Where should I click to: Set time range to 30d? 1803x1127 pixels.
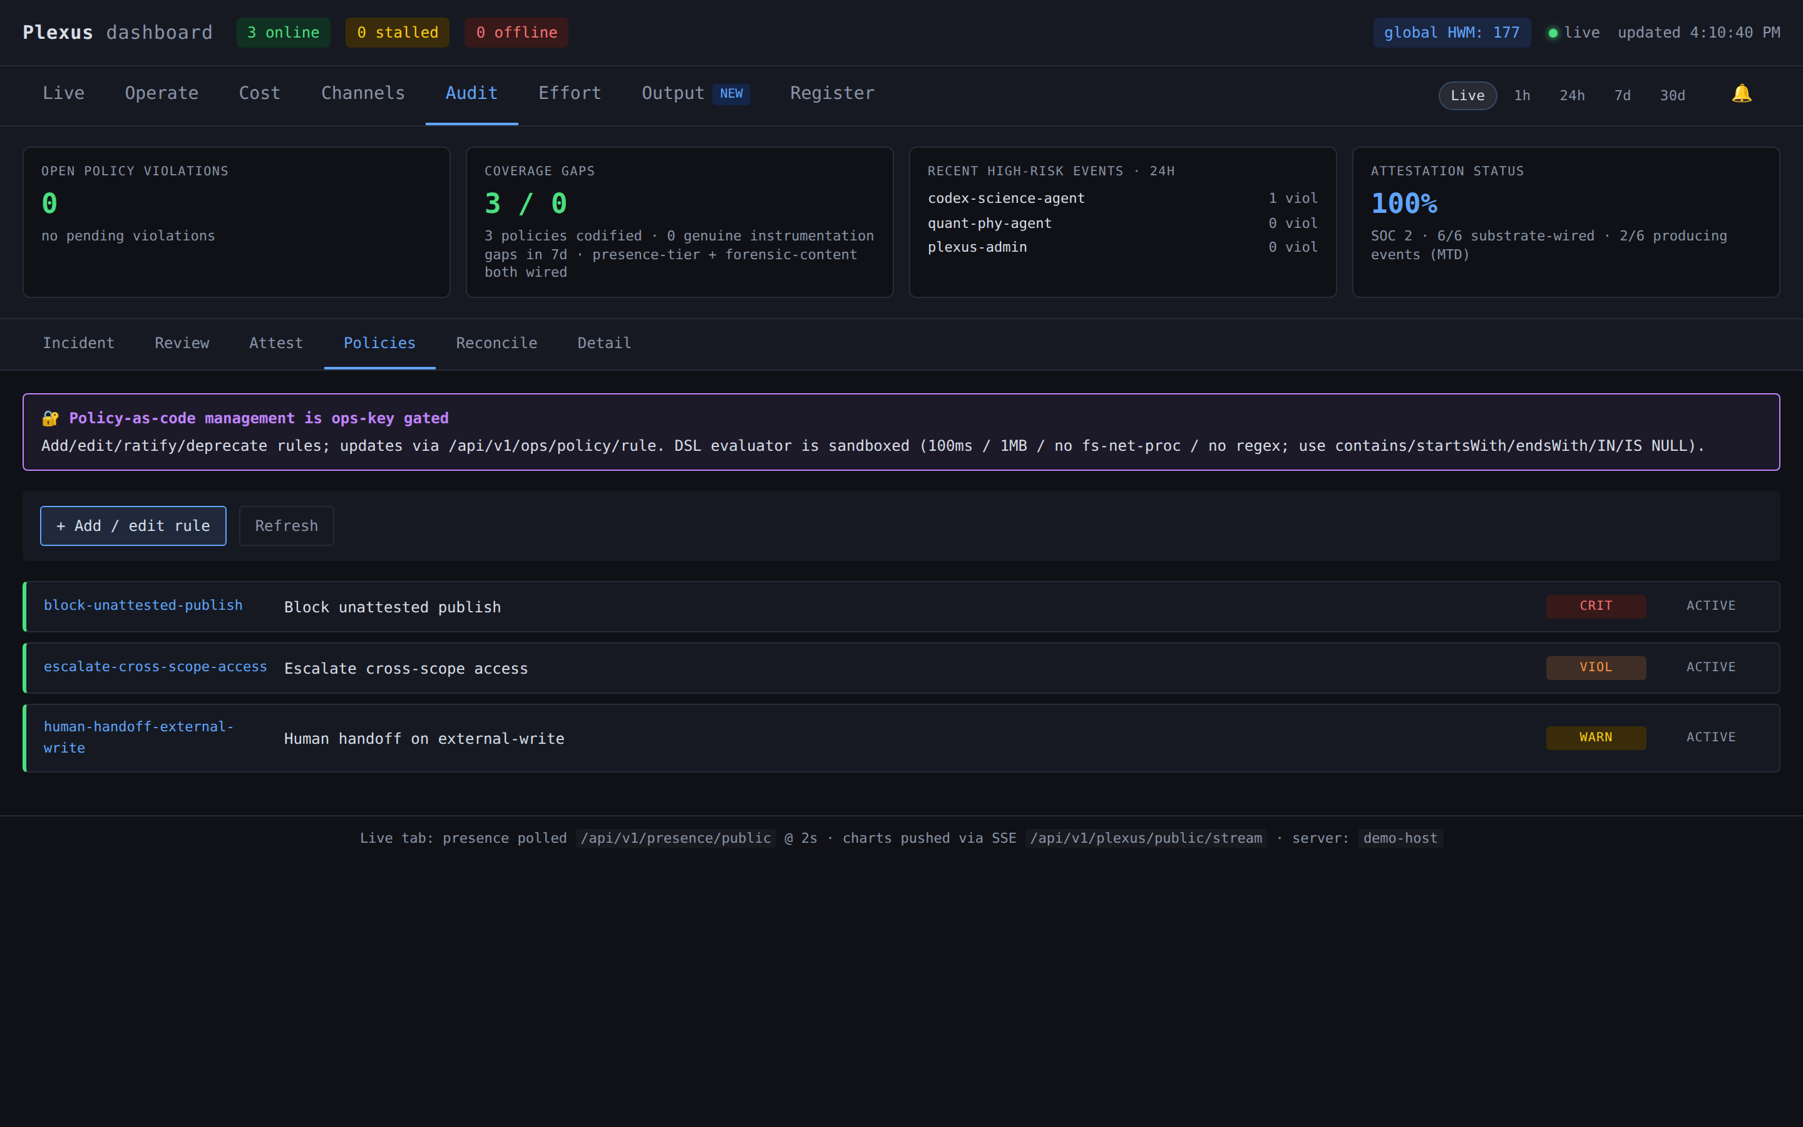click(1673, 95)
